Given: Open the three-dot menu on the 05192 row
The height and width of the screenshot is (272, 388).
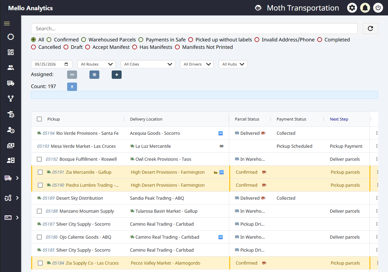Looking at the screenshot, I should [x=377, y=159].
